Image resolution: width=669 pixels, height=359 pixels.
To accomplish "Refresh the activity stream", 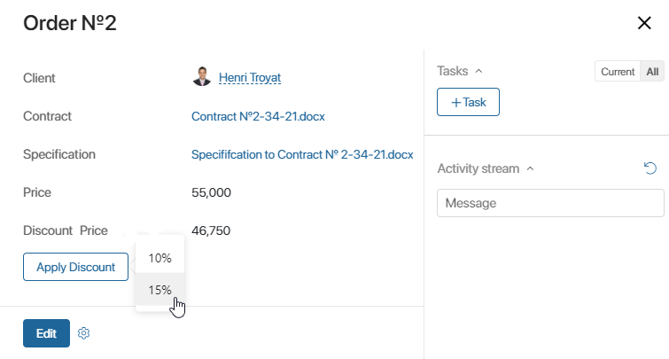I will pyautogui.click(x=650, y=168).
